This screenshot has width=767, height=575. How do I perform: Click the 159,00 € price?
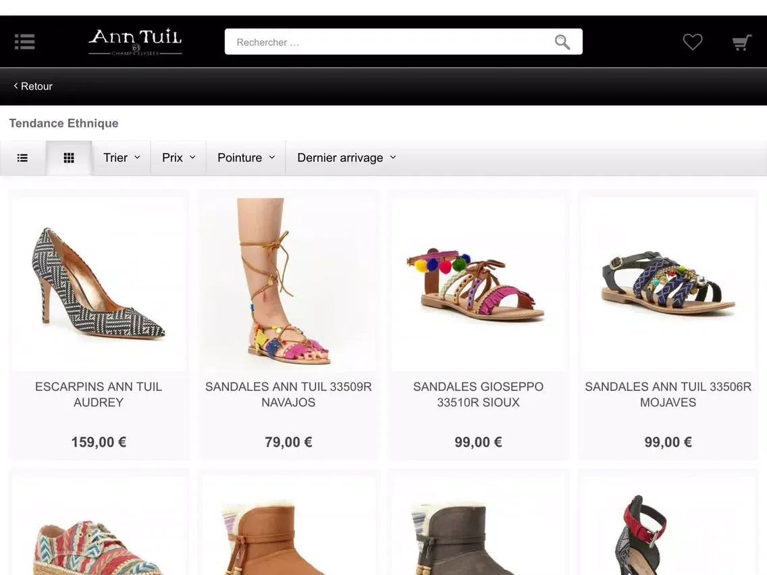(x=99, y=442)
